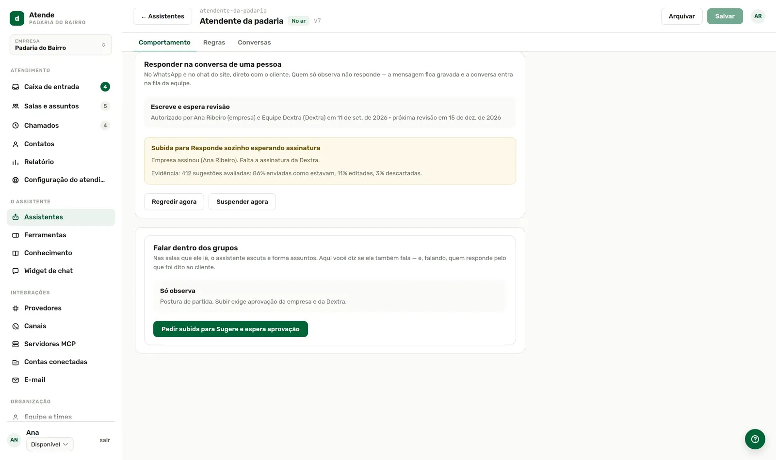The image size is (776, 460).
Task: Click the Suspender agora button
Action: pyautogui.click(x=242, y=201)
